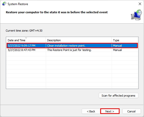The width and height of the screenshot is (144, 117).
Task: Click Scan for affected programs button
Action: [119, 96]
